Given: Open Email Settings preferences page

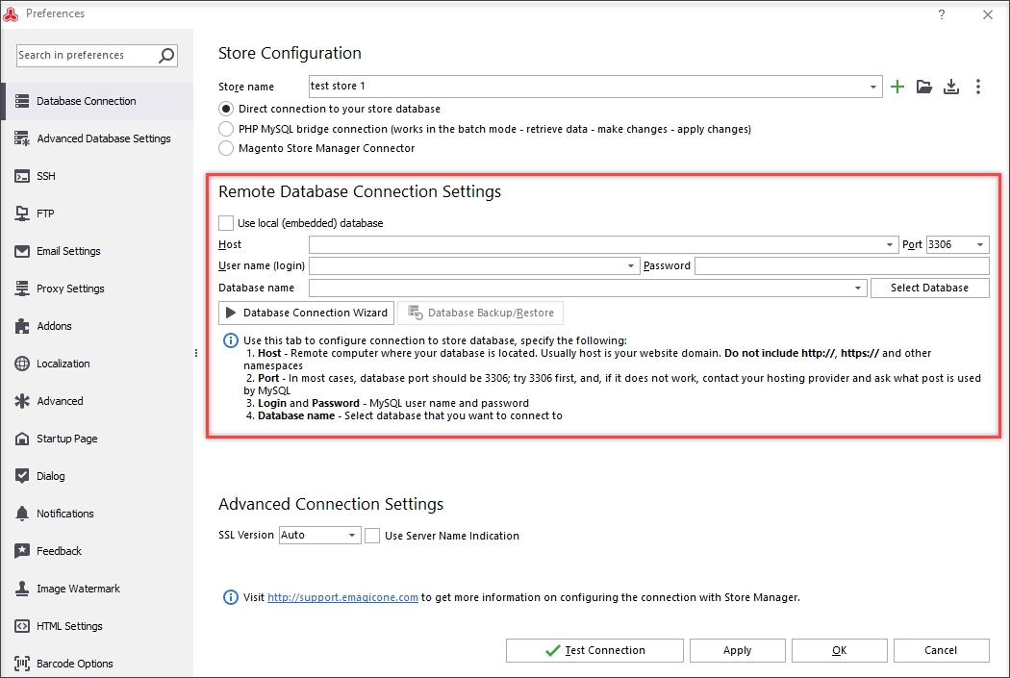Looking at the screenshot, I should pyautogui.click(x=97, y=251).
